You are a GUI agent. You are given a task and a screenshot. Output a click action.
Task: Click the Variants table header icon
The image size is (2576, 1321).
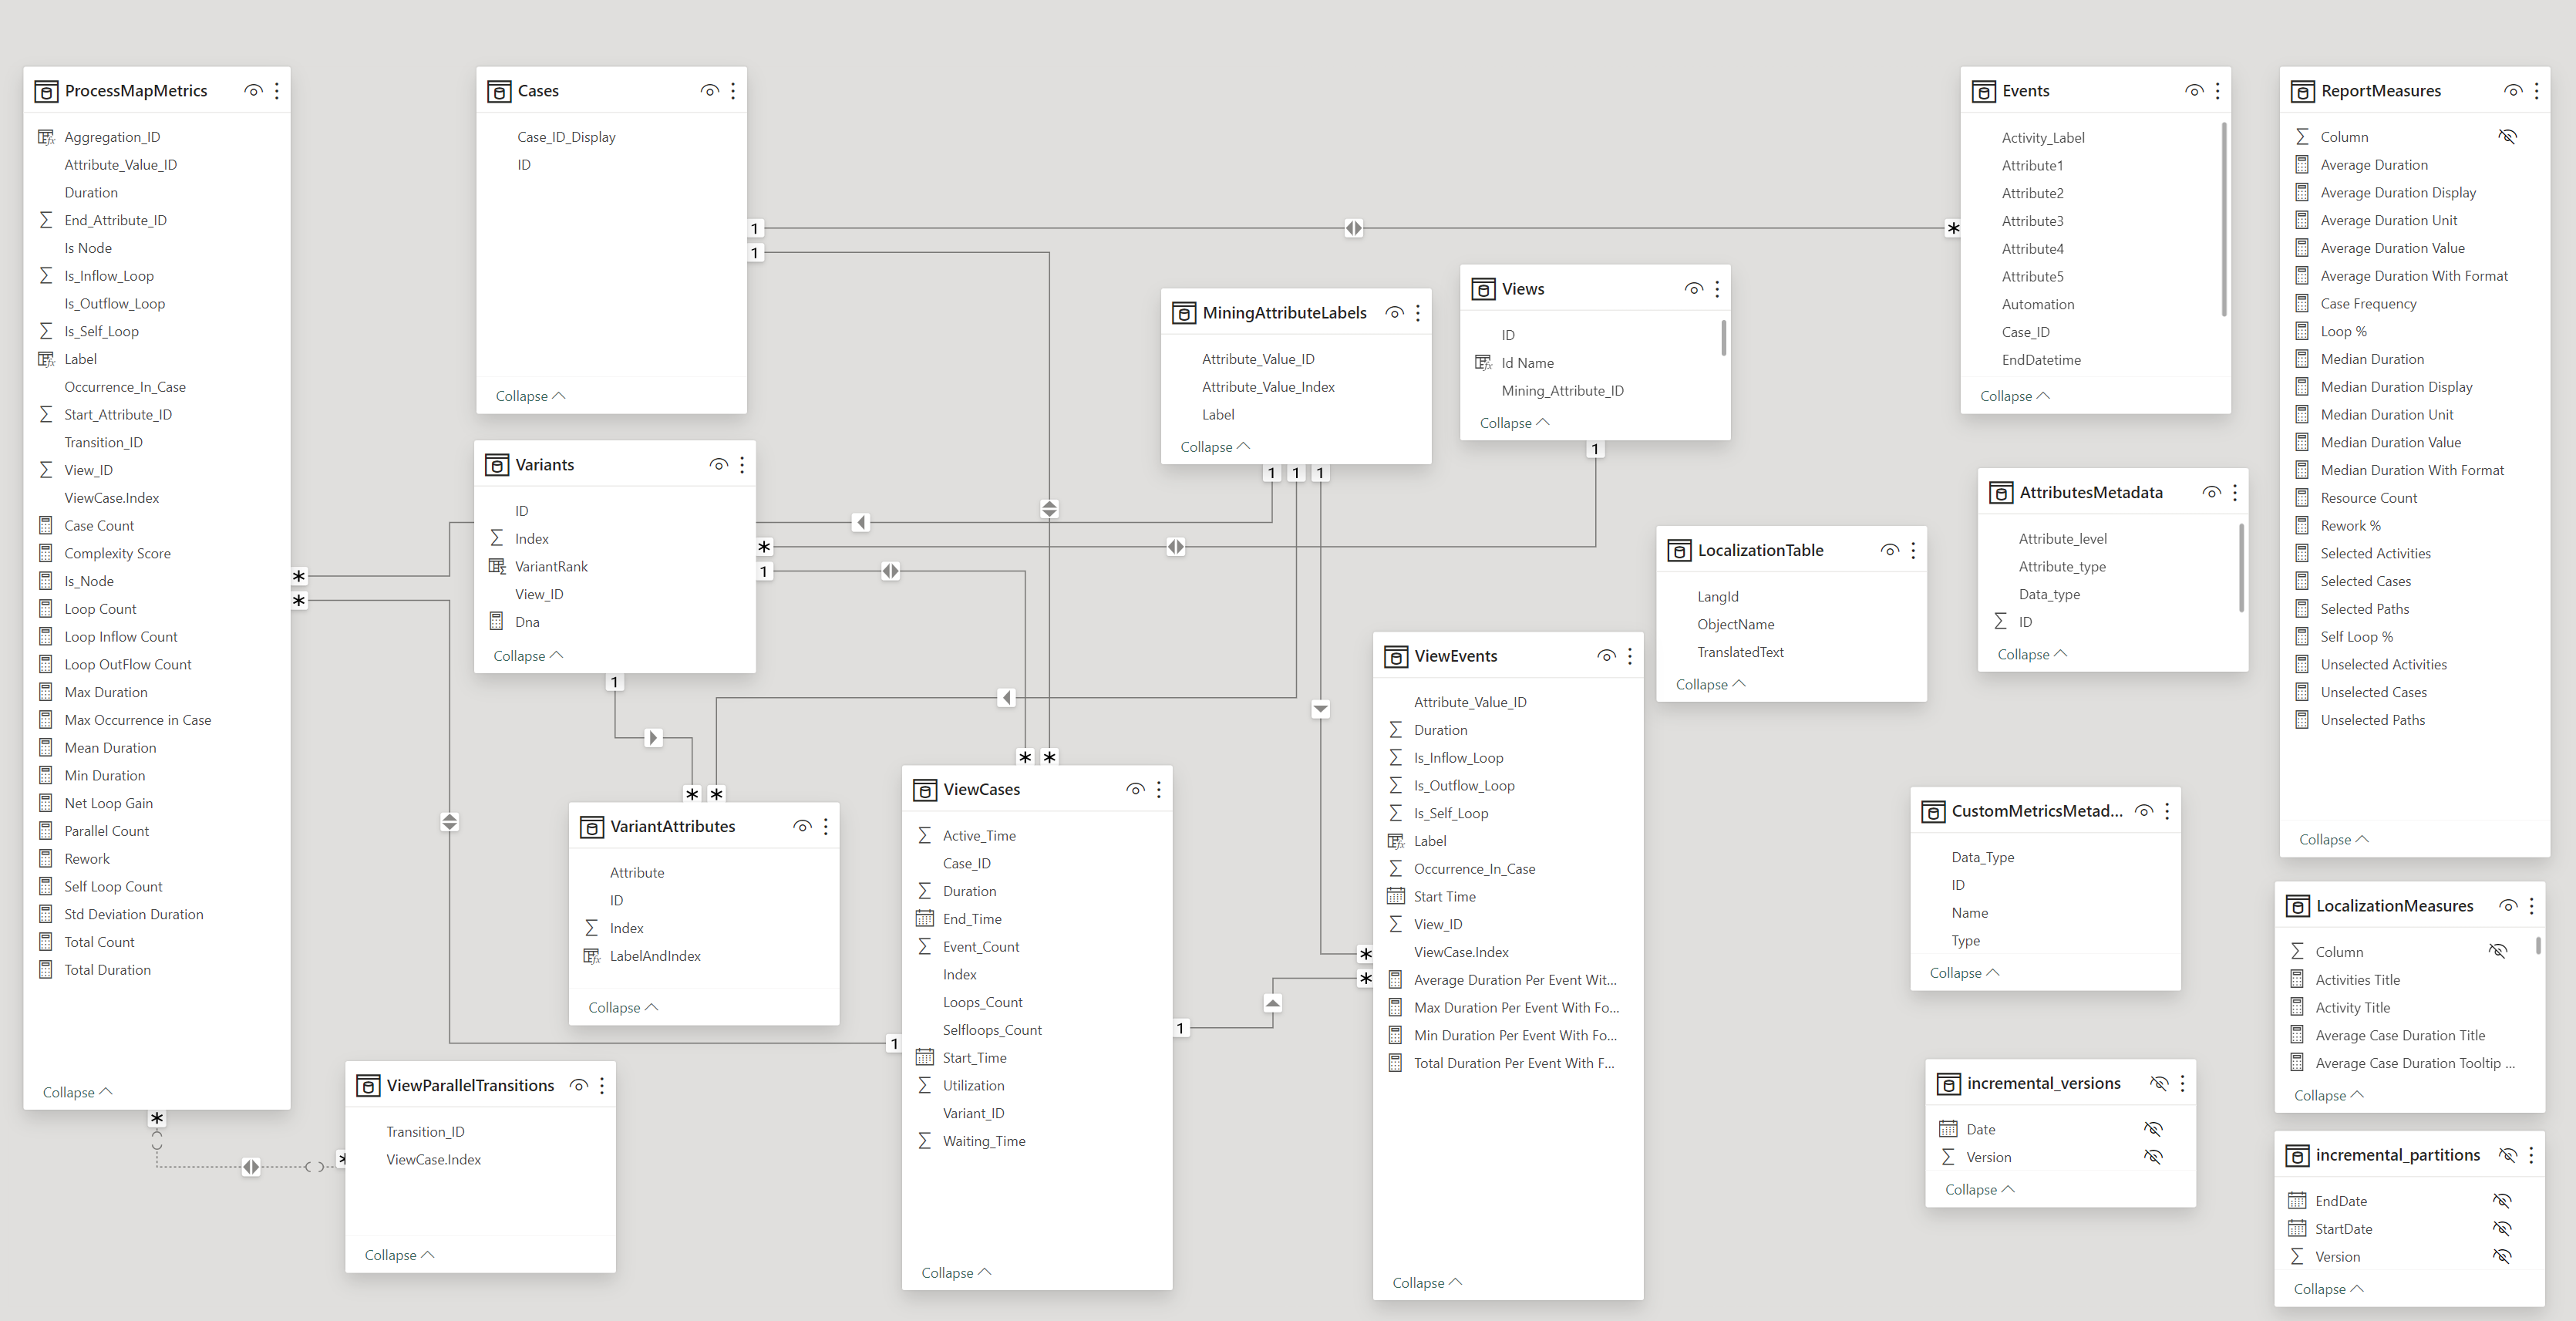pos(496,465)
